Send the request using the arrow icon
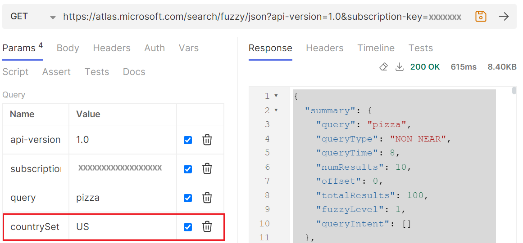 (504, 16)
